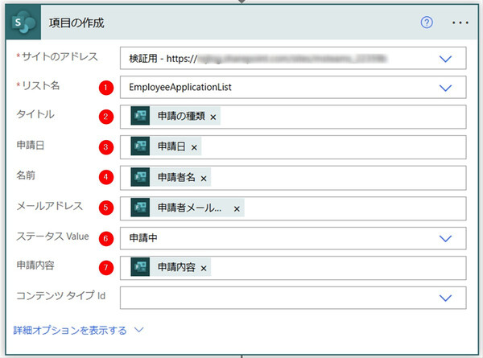Click the 申請の種類 dynamic content token
The width and height of the screenshot is (483, 358).
(x=175, y=116)
